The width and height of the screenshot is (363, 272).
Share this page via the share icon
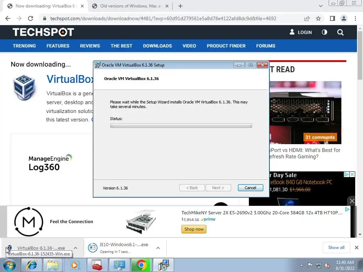coord(307,18)
